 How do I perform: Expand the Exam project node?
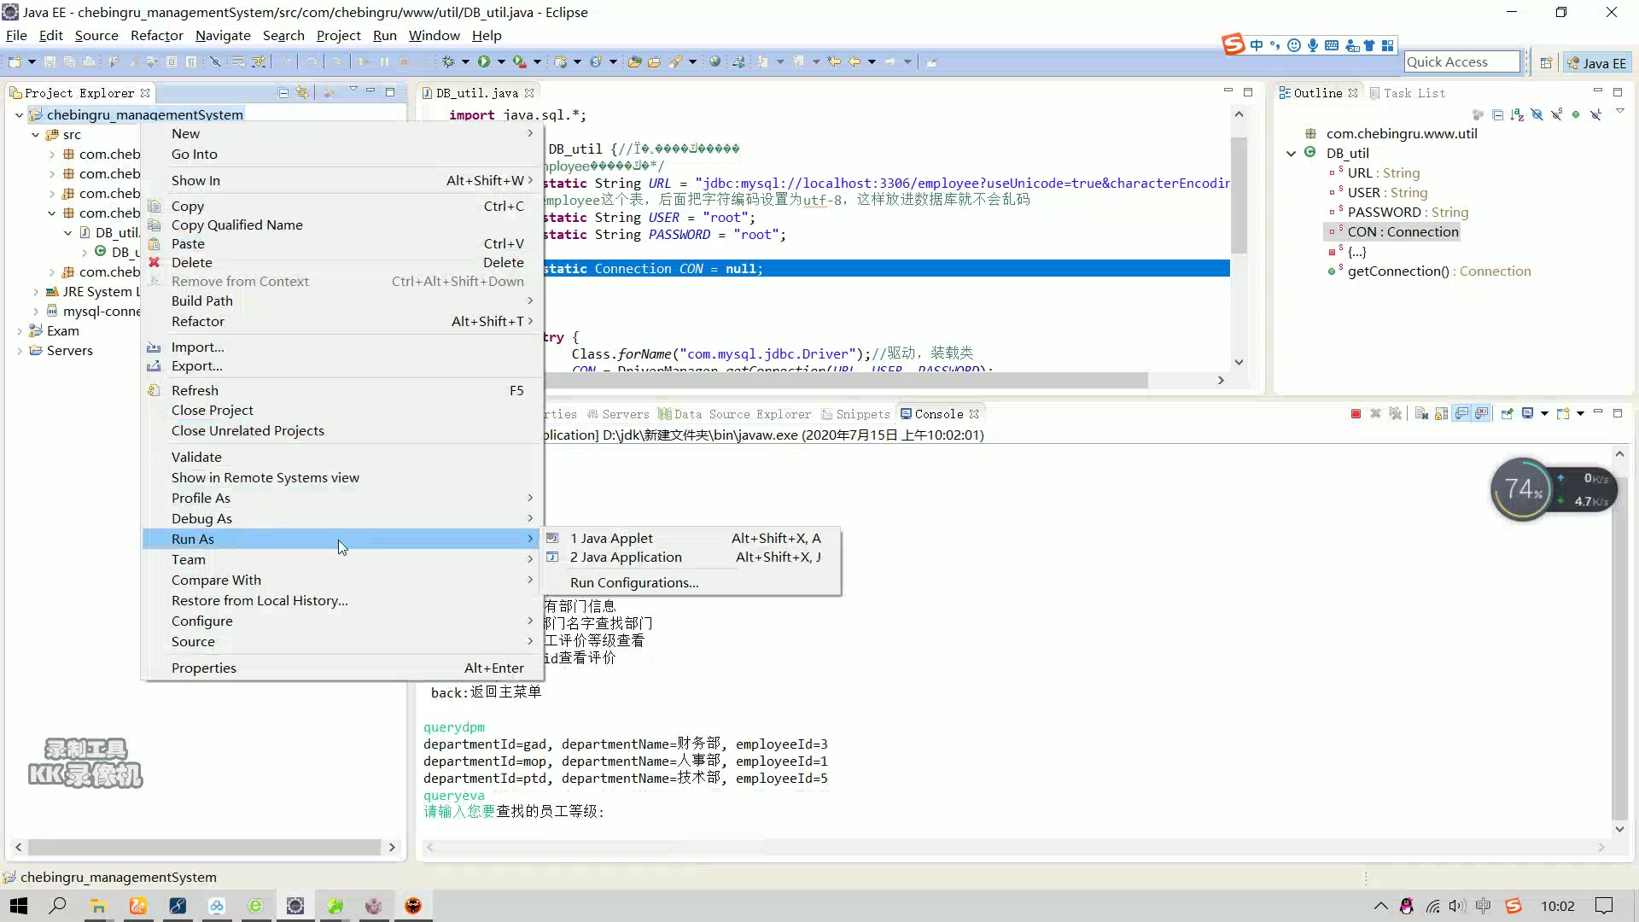tap(19, 331)
